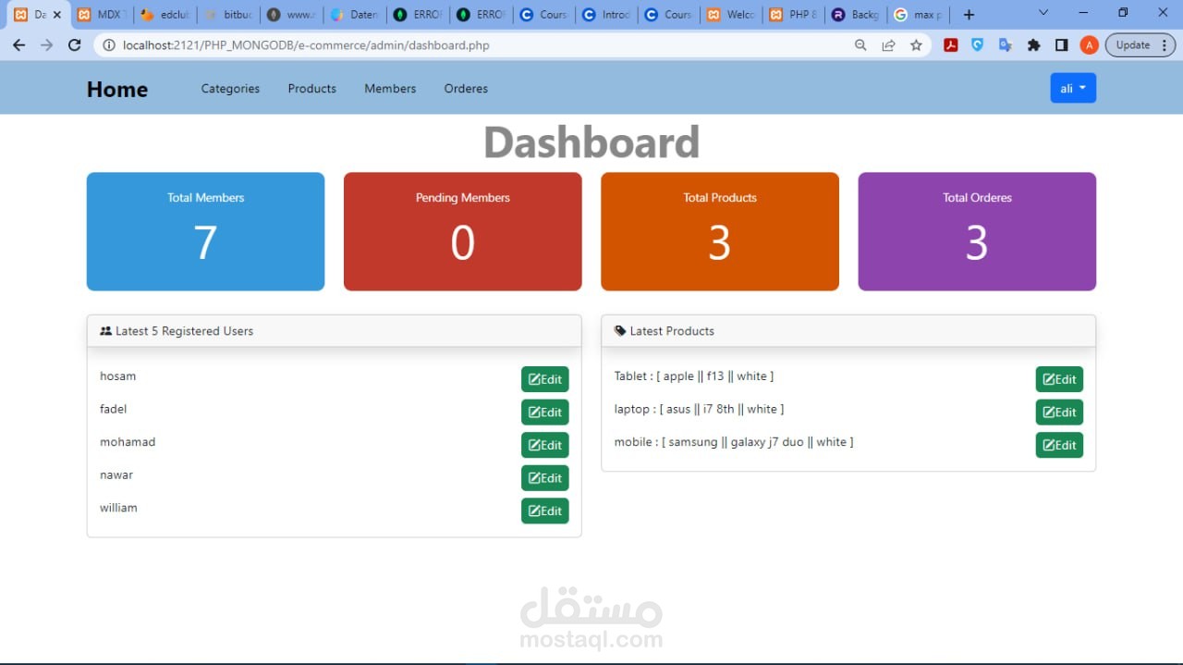Open the Google Translate extension
1183x665 pixels.
click(1006, 44)
